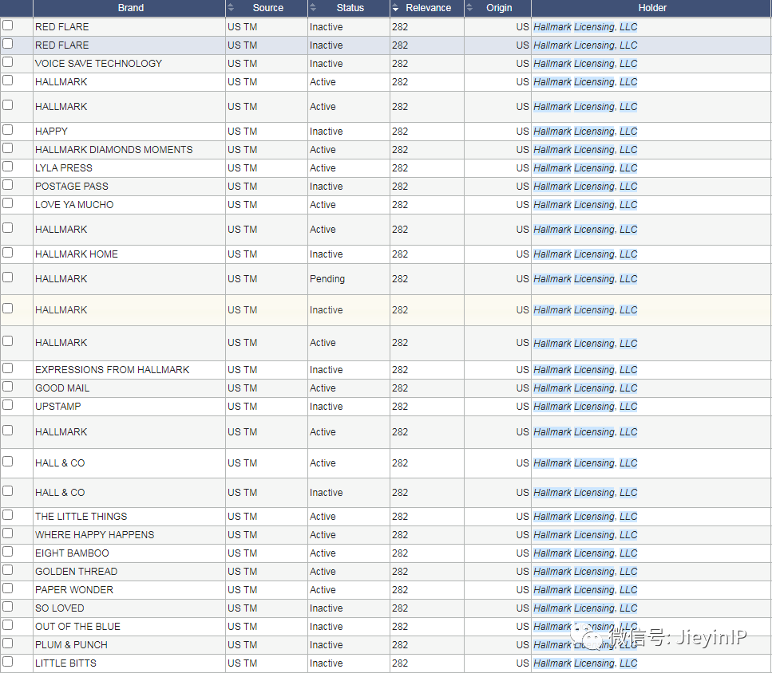Click the brand name LOVE YA MUCHO
The height and width of the screenshot is (673, 772).
coord(74,205)
